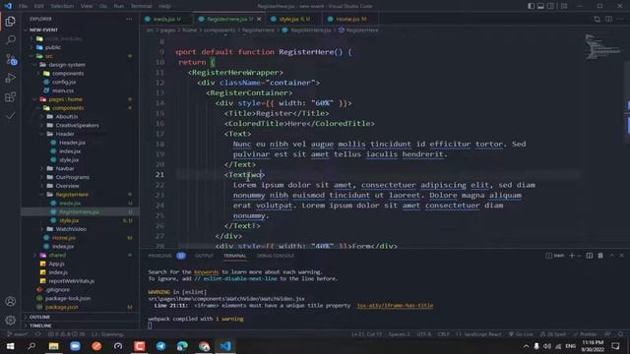Close the bottom panel

coord(621,256)
